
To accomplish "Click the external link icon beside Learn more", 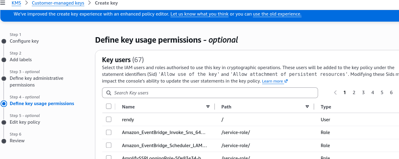I will tap(286, 81).
